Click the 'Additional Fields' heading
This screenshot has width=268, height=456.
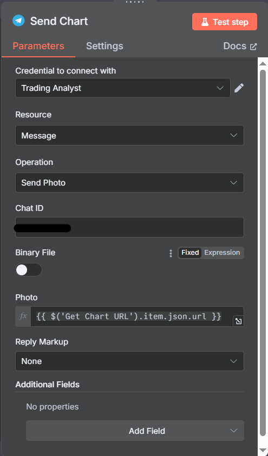click(48, 385)
